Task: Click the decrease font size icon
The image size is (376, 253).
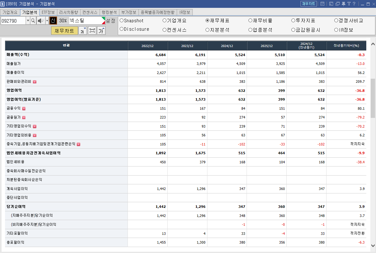Action: [x=83, y=30]
